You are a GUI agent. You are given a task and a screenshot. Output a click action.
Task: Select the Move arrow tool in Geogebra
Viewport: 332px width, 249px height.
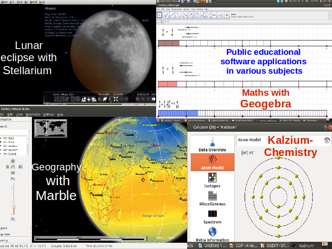(160, 15)
